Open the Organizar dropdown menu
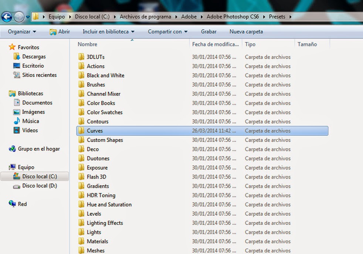Viewport: 363px width, 254px height. pyautogui.click(x=22, y=31)
